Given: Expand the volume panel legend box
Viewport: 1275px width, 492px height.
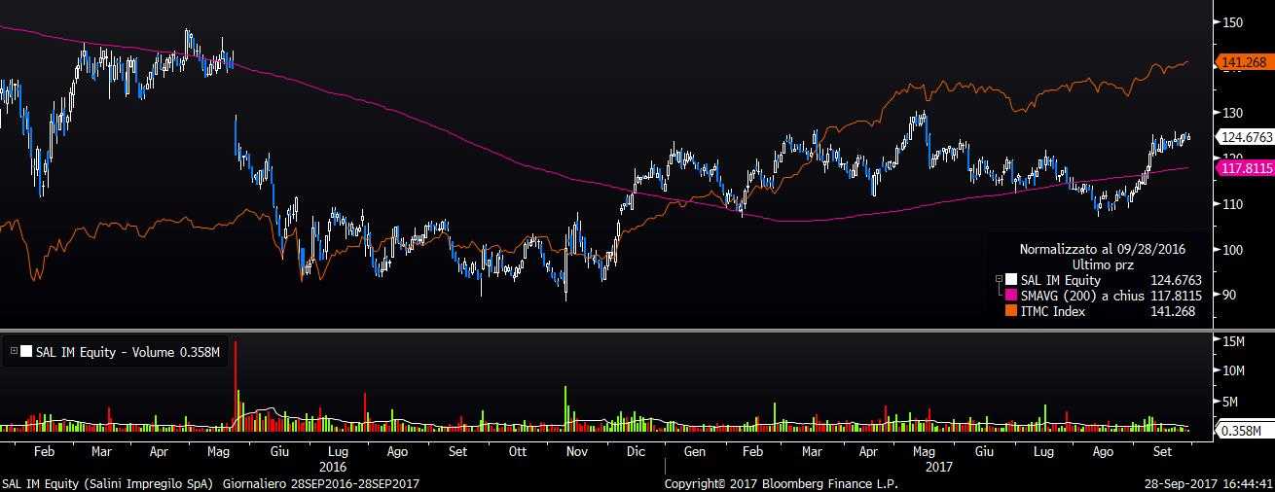Looking at the screenshot, I should [14, 352].
